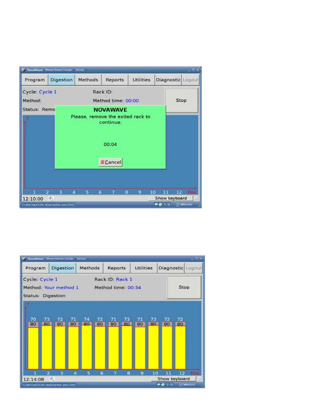The image size is (321, 416).
Task: Click the small document icon beside 12:10:00
Action: pos(51,199)
